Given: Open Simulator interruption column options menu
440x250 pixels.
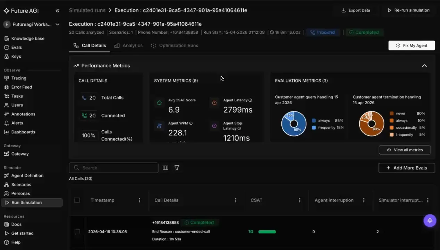Looking at the screenshot, I should (428, 200).
